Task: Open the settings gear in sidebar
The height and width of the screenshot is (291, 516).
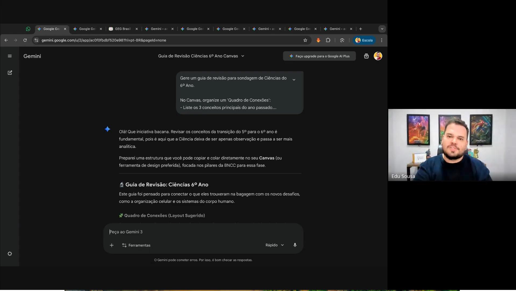Action: tap(10, 254)
